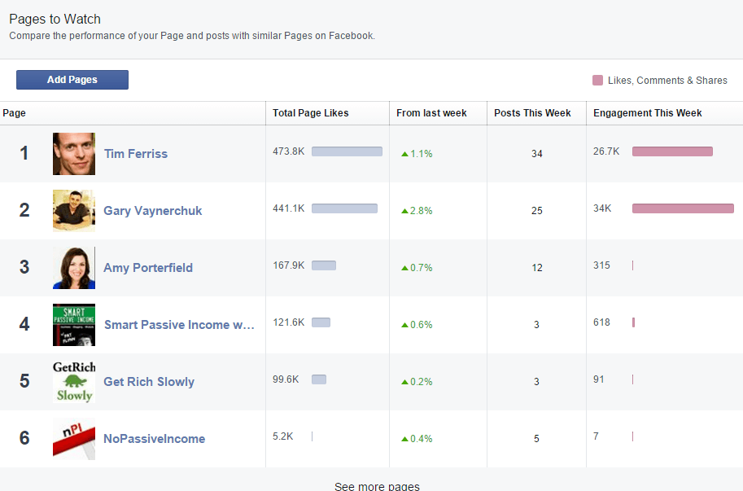Click green up arrow beside 2.8%
This screenshot has width=743, height=491.
[x=404, y=211]
